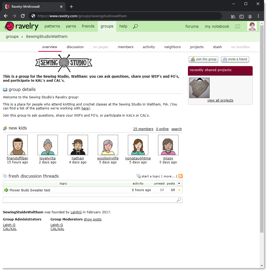Switch to the members tab
The width and height of the screenshot is (268, 272).
click(126, 47)
